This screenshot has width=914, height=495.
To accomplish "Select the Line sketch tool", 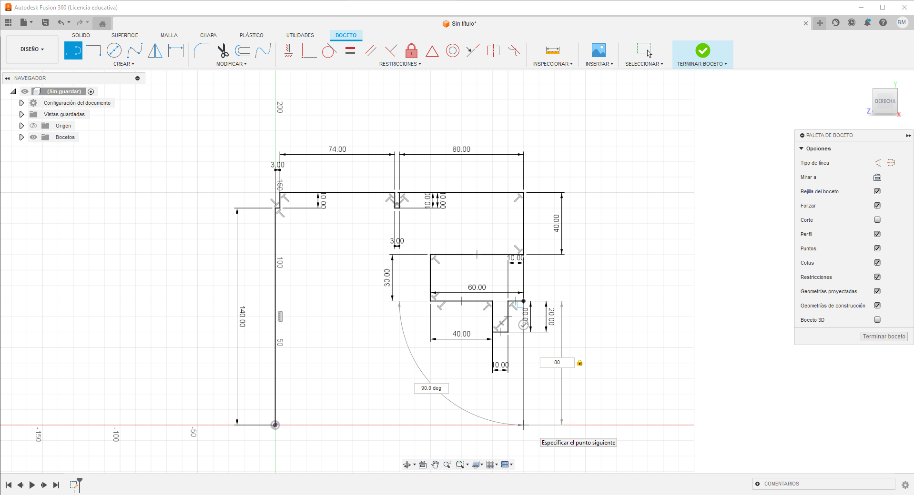I will (x=73, y=50).
